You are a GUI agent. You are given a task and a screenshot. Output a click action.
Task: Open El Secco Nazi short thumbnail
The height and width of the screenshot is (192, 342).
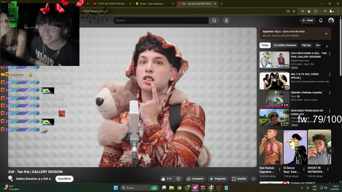click(295, 147)
